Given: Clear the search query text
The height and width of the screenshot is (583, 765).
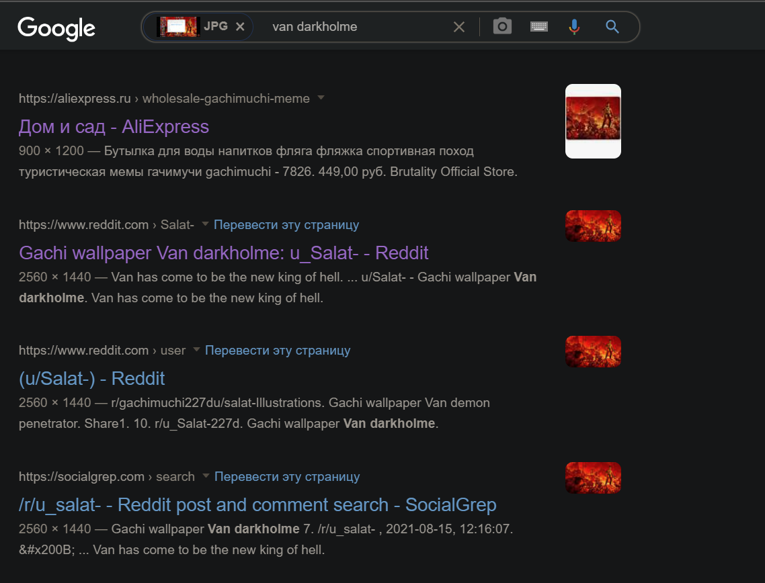Looking at the screenshot, I should pos(458,27).
